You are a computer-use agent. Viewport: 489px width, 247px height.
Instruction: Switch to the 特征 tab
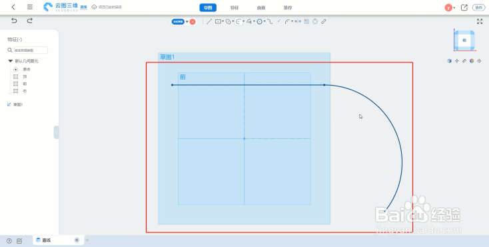pos(235,8)
